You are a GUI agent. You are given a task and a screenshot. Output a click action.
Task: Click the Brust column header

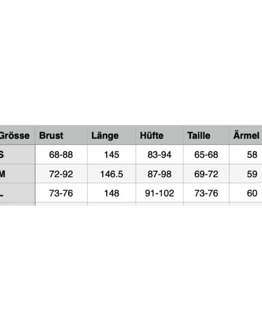click(x=51, y=135)
